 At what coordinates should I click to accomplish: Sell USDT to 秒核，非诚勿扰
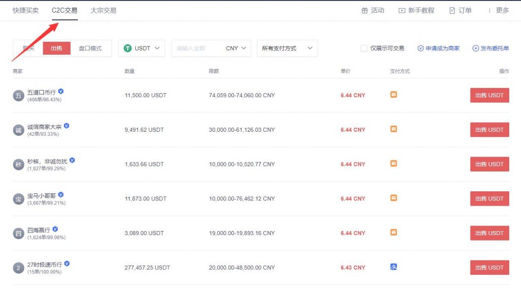point(489,164)
